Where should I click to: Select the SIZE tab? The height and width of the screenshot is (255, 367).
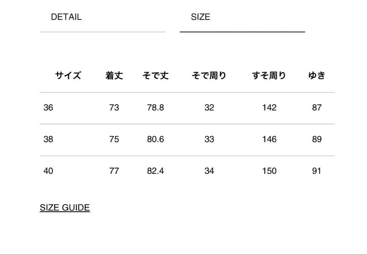(x=200, y=17)
